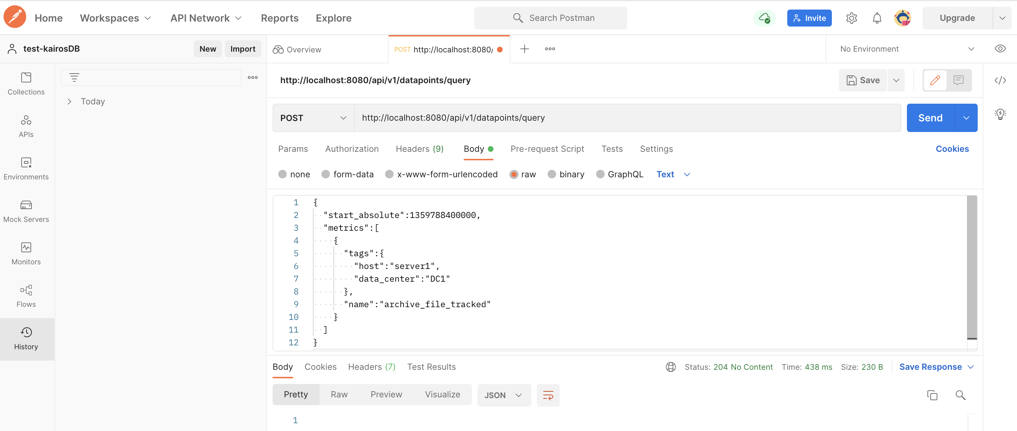Click the environment quick look eye icon
The width and height of the screenshot is (1017, 431).
pos(1000,49)
